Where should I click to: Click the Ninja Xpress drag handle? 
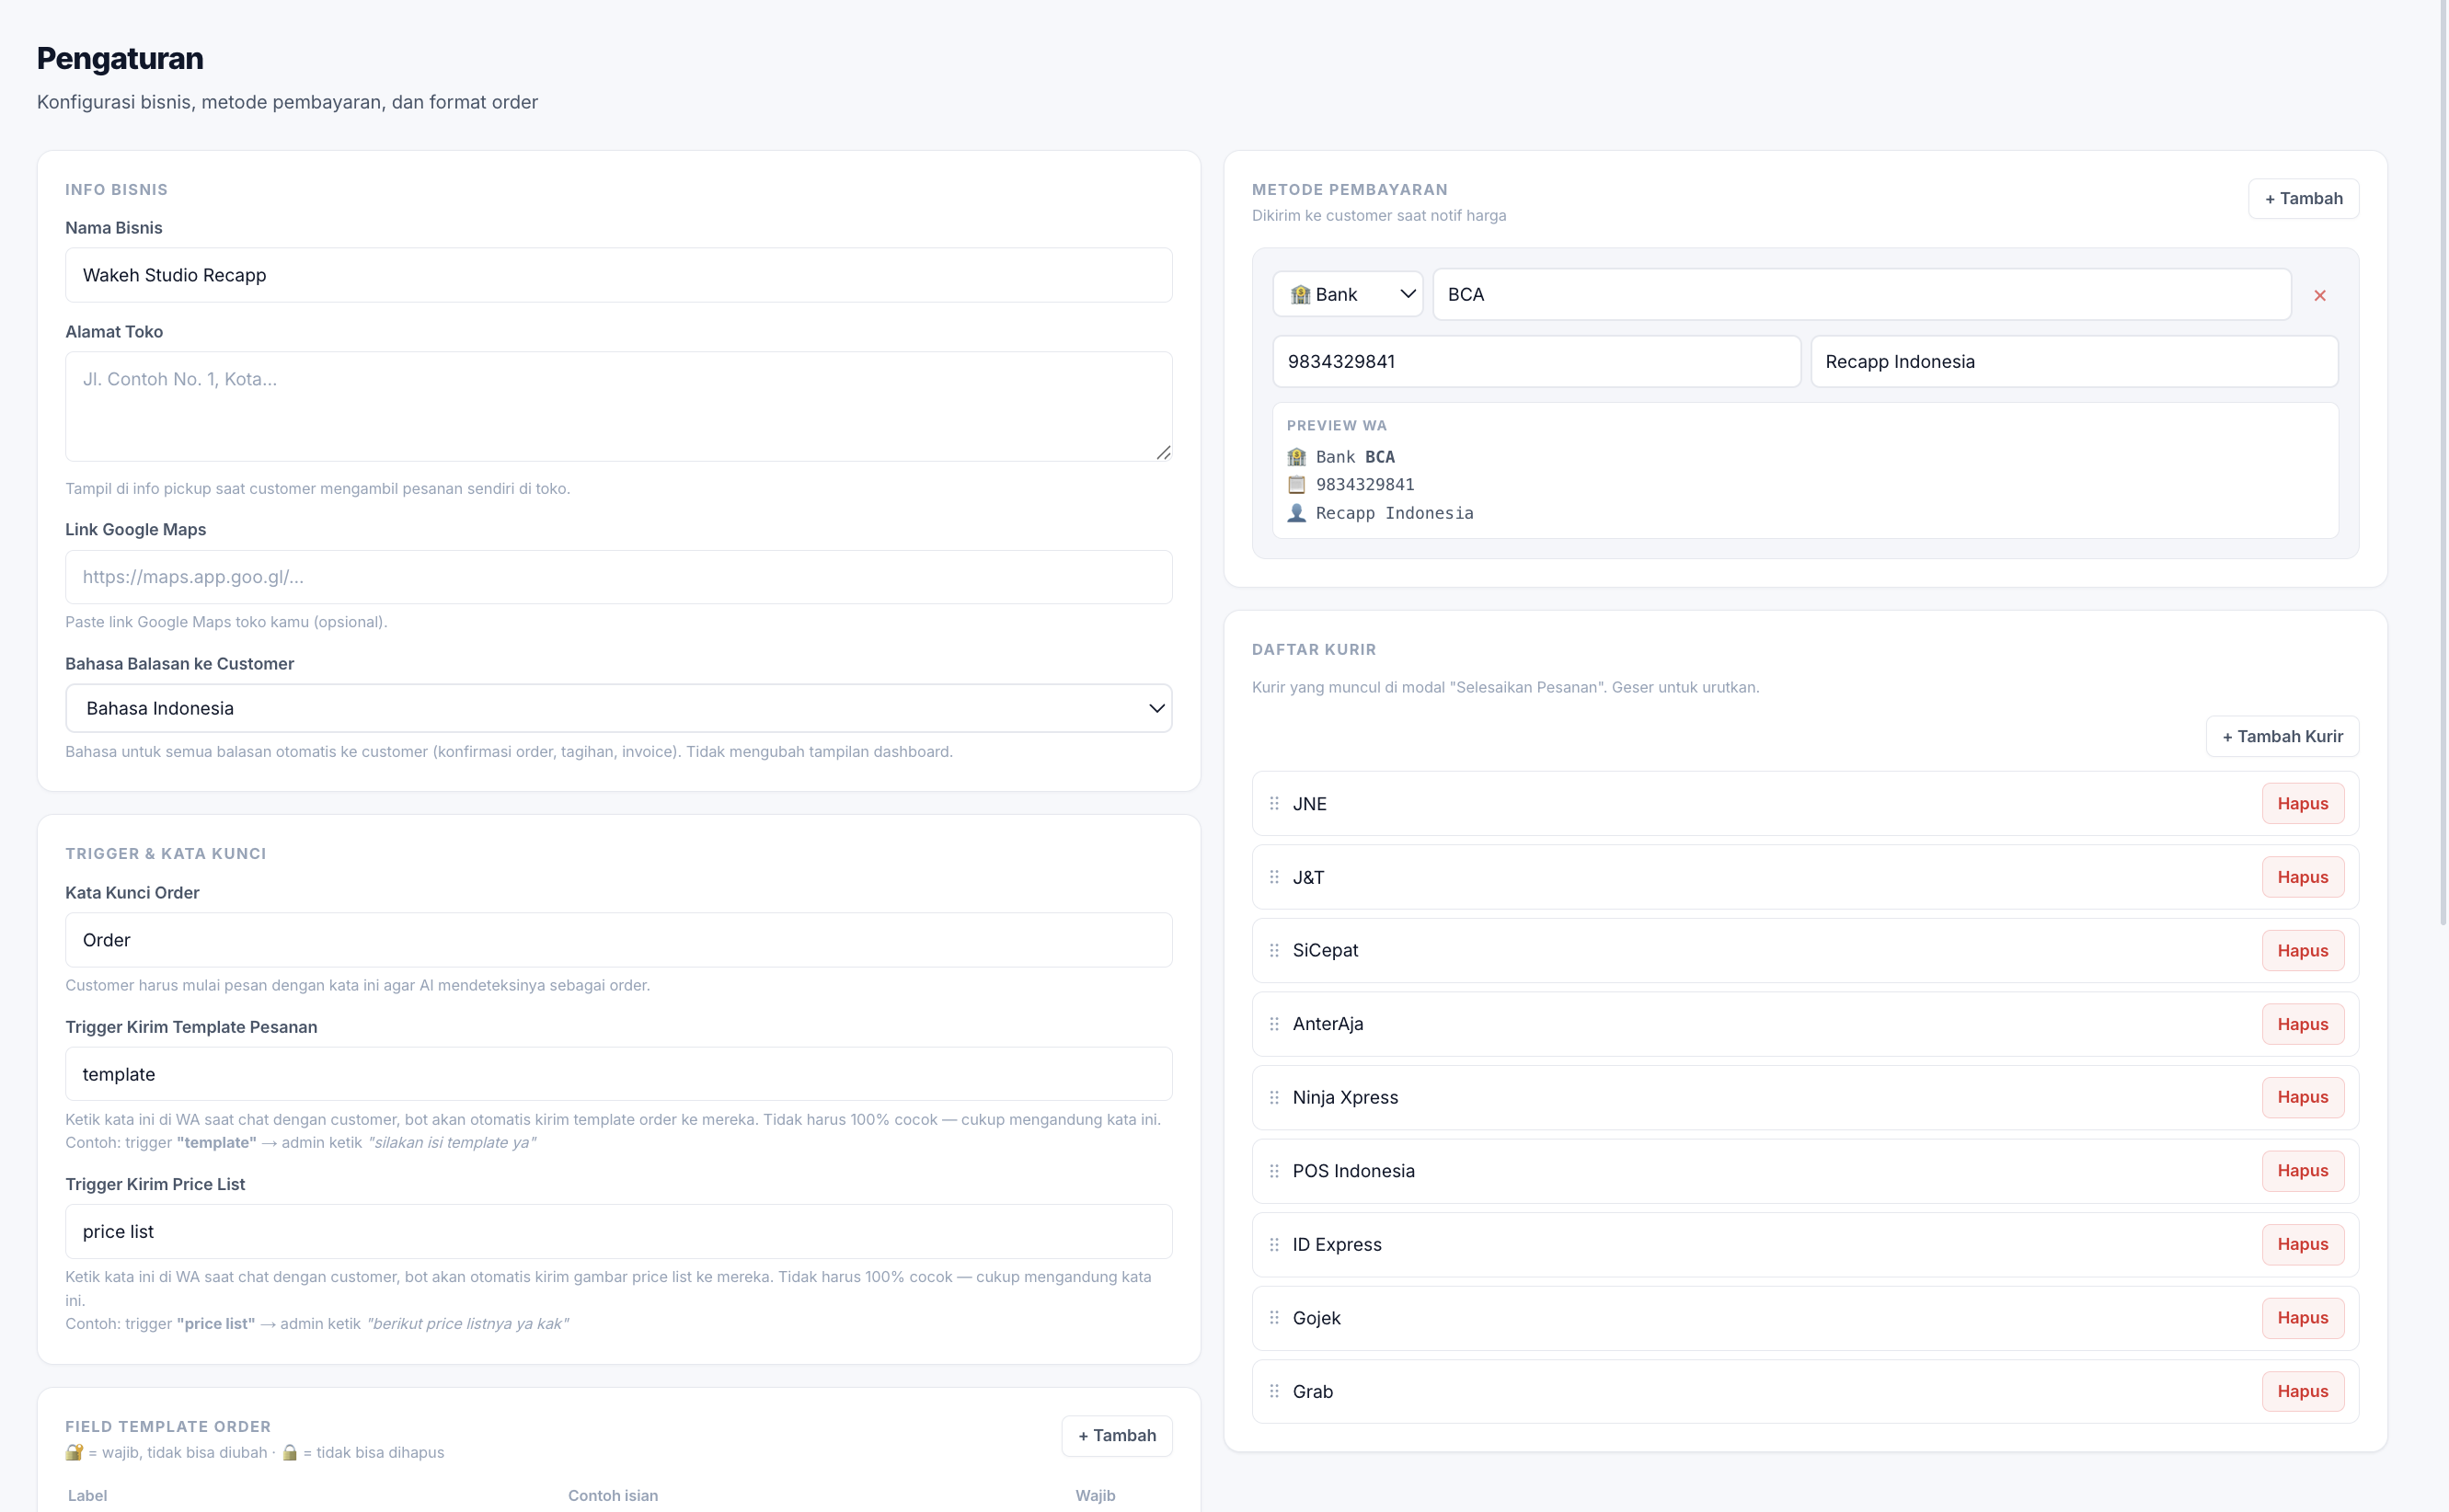coord(1274,1097)
